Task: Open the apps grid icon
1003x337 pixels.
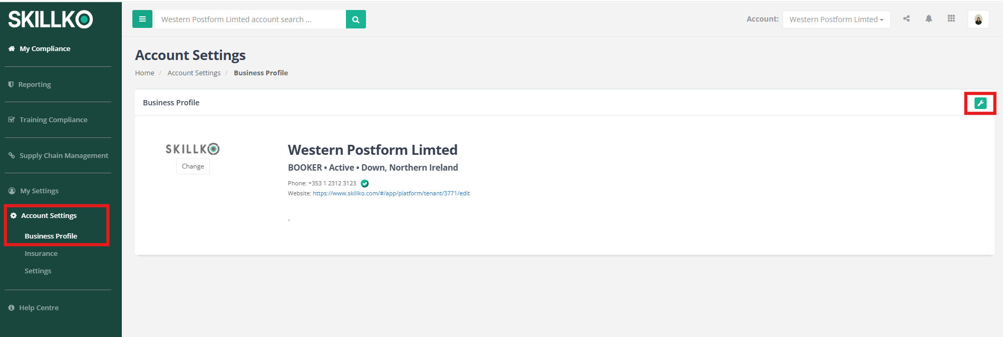Action: point(951,18)
